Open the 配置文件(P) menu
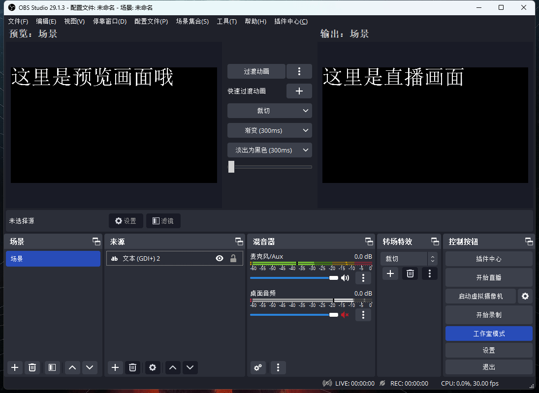539x393 pixels. click(x=151, y=21)
